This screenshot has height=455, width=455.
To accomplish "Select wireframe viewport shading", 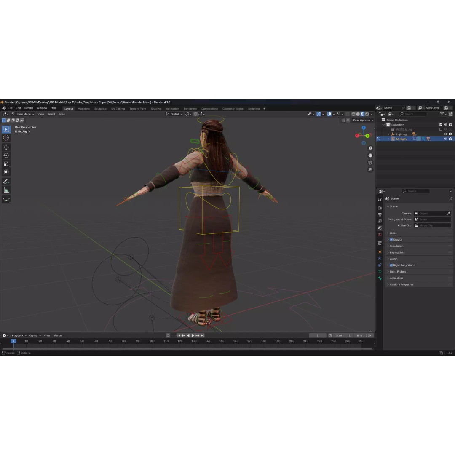I will click(x=353, y=114).
